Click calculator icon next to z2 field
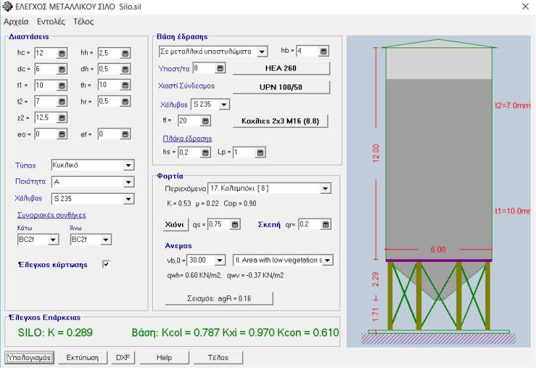Screen dimensions: 536x368 (62, 118)
